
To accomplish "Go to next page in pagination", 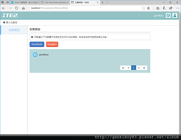I will click(x=139, y=68).
